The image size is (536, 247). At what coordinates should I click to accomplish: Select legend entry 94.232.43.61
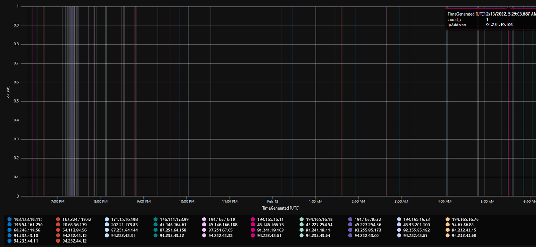[266, 235]
